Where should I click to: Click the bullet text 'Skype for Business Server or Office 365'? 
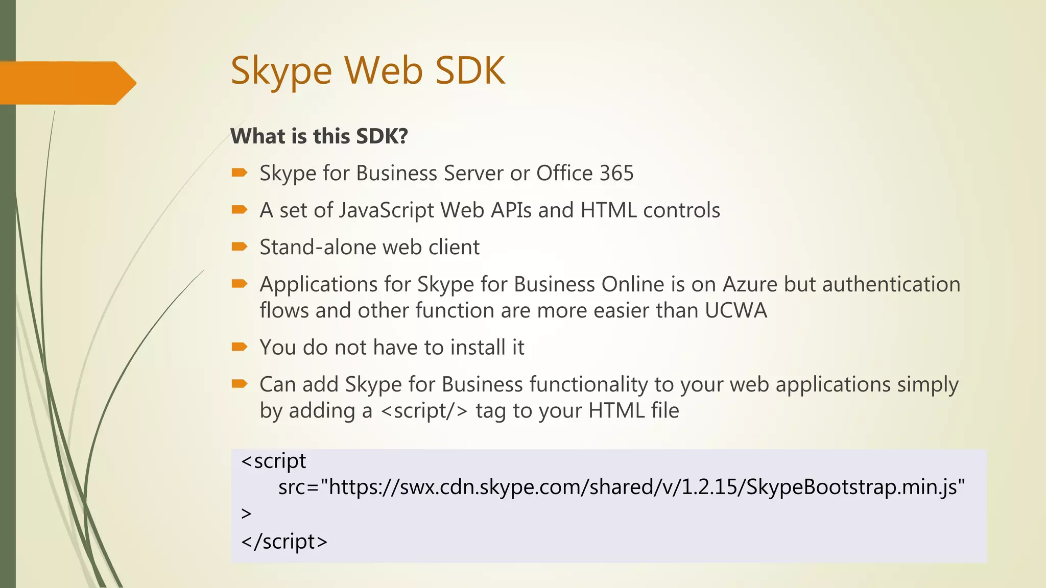(446, 174)
